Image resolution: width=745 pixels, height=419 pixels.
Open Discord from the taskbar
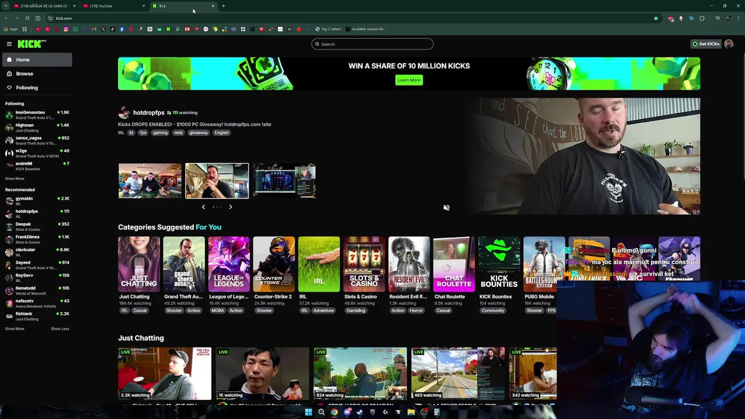(x=347, y=412)
